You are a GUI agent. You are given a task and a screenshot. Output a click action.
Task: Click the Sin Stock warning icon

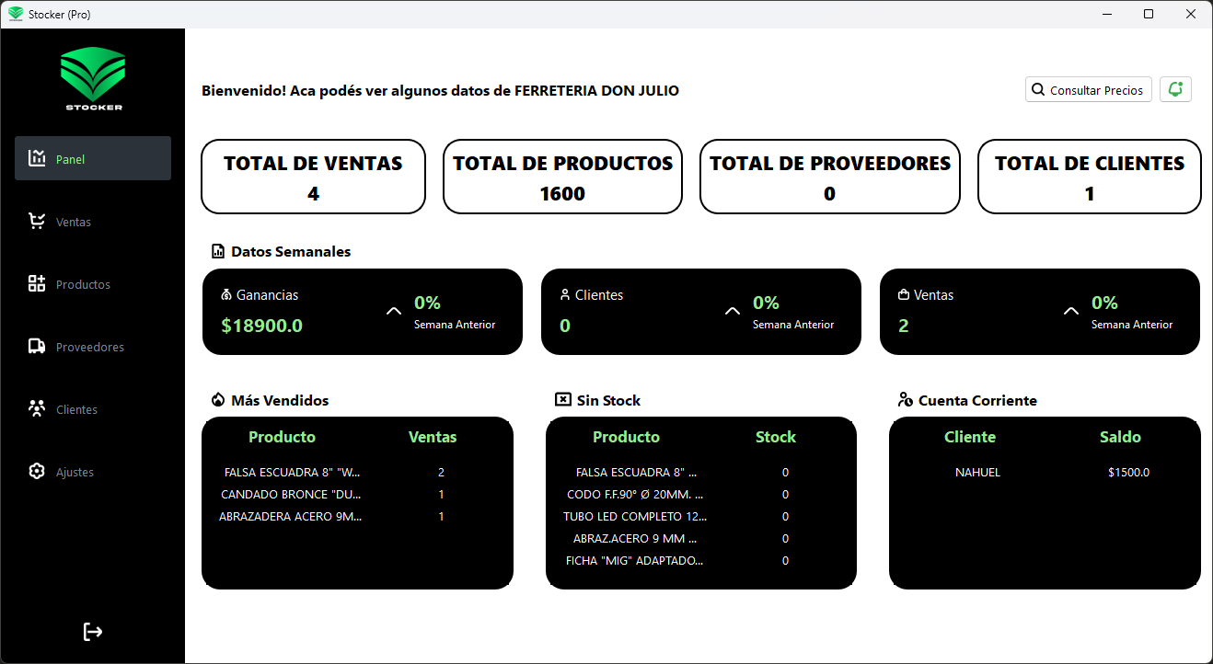click(561, 399)
